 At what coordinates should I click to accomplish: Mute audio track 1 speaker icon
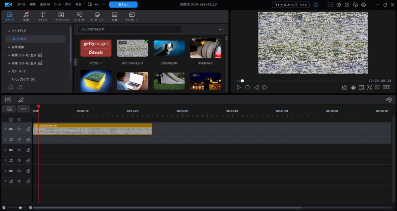point(19,139)
